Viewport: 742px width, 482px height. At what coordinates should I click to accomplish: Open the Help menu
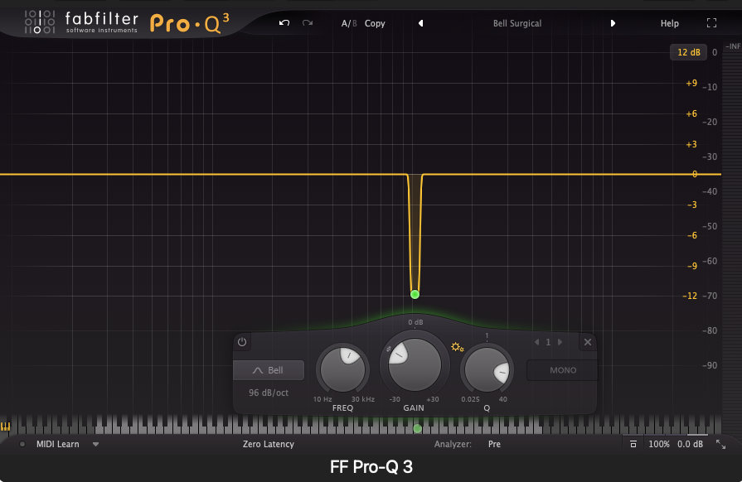point(670,23)
